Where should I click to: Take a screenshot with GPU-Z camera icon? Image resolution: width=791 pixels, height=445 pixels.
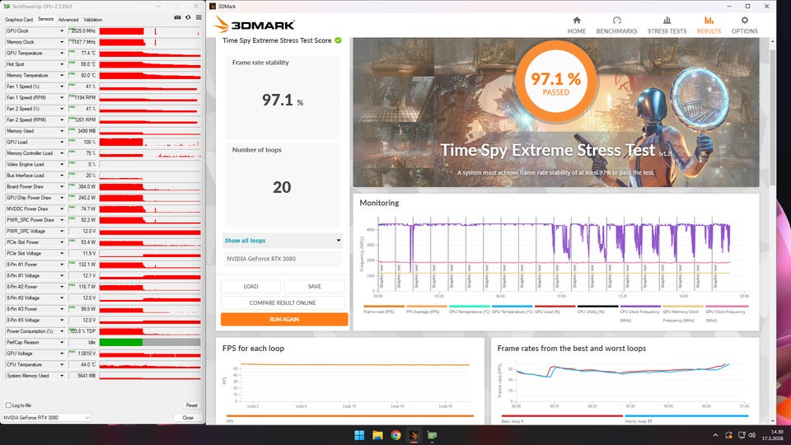[178, 17]
